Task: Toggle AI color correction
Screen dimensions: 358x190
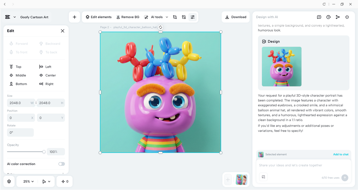Action: click(61, 164)
